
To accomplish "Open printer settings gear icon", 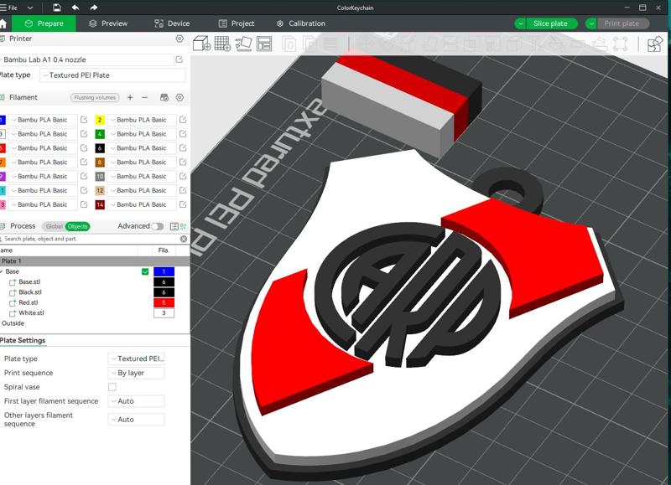I will (x=179, y=39).
